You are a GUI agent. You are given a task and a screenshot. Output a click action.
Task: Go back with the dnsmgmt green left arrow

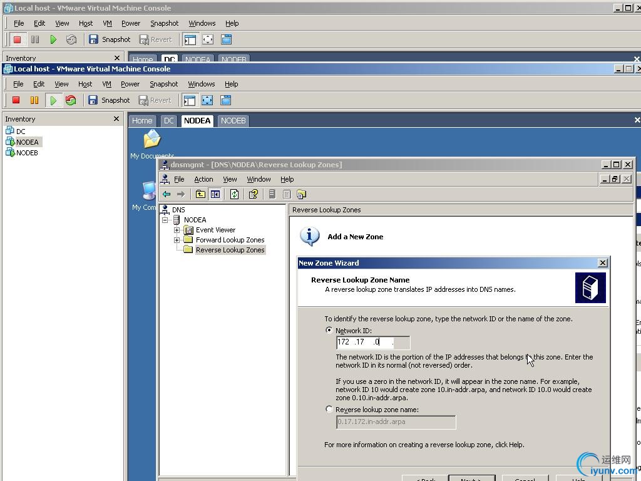(167, 194)
